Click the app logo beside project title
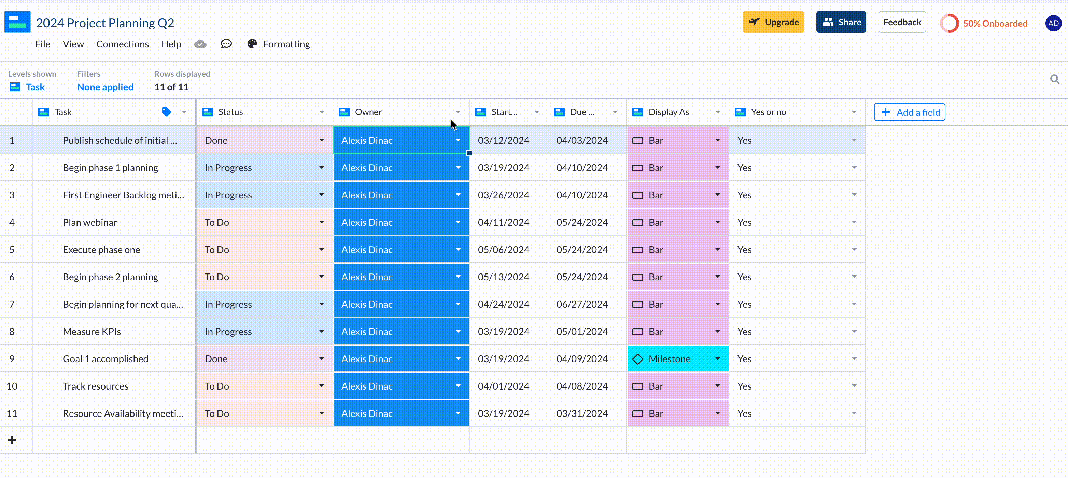The width and height of the screenshot is (1068, 478). pos(17,22)
